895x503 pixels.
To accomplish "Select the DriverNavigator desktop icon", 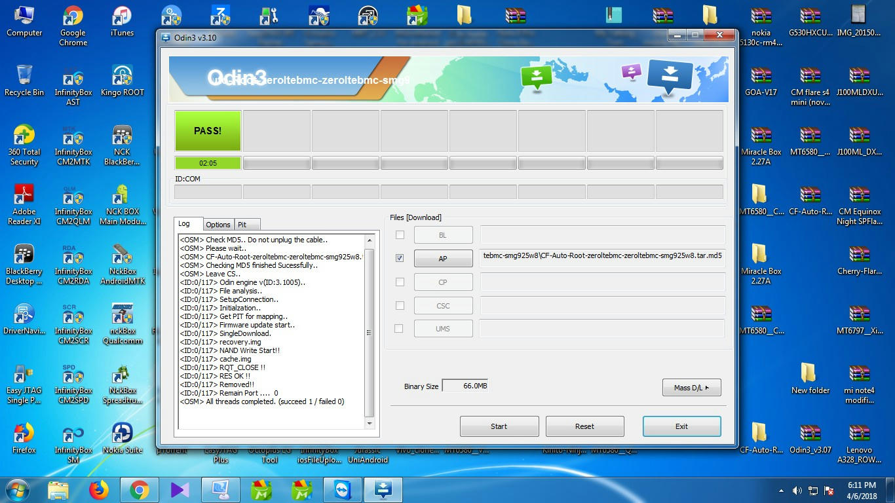I will point(24,319).
